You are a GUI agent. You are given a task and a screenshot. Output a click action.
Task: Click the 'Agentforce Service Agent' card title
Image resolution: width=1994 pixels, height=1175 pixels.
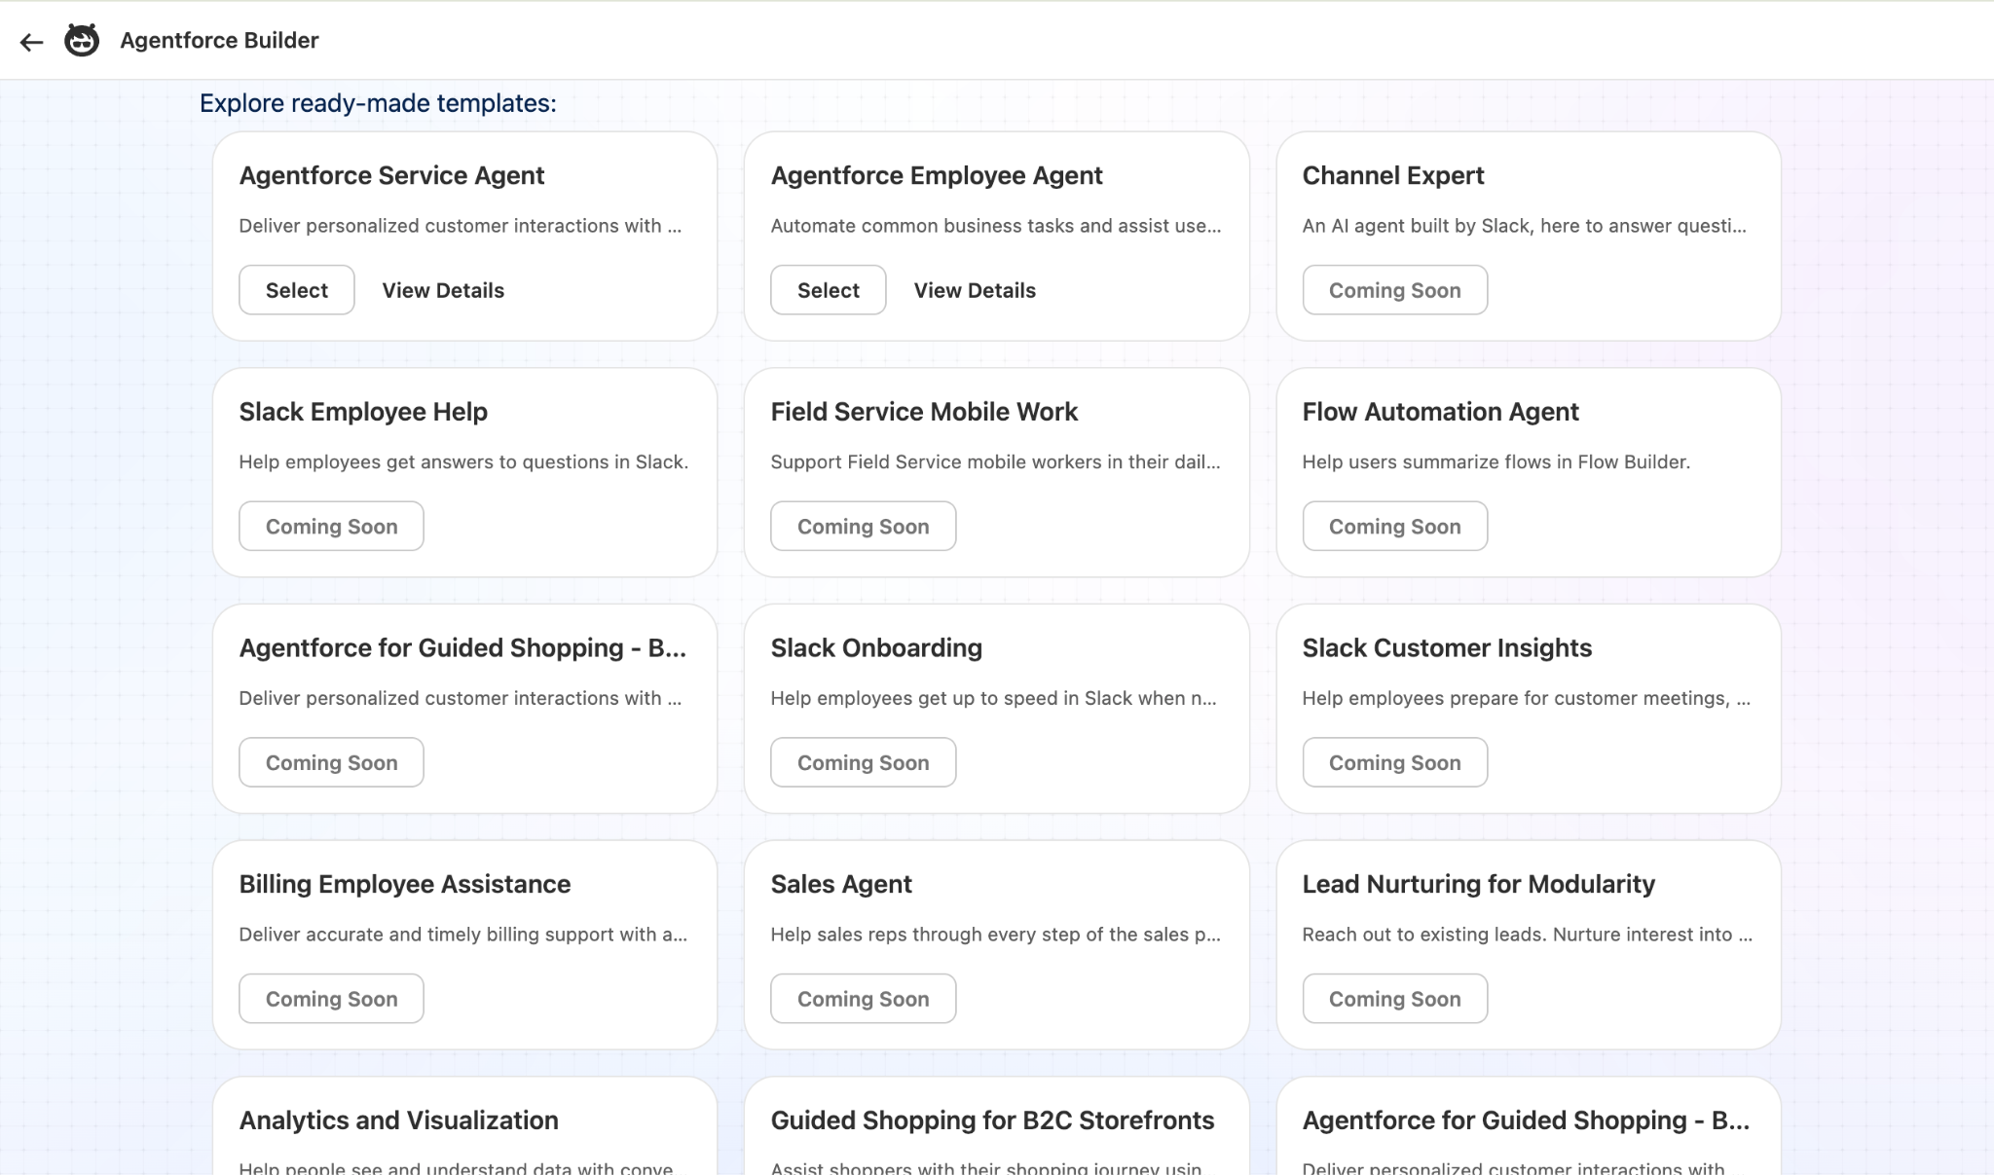pos(391,175)
